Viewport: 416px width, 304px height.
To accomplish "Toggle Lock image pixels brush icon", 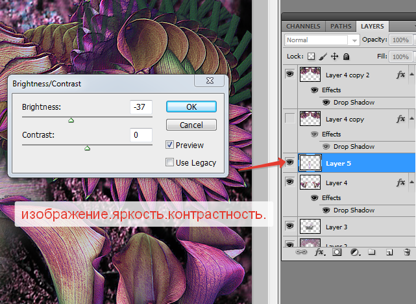I will click(323, 57).
